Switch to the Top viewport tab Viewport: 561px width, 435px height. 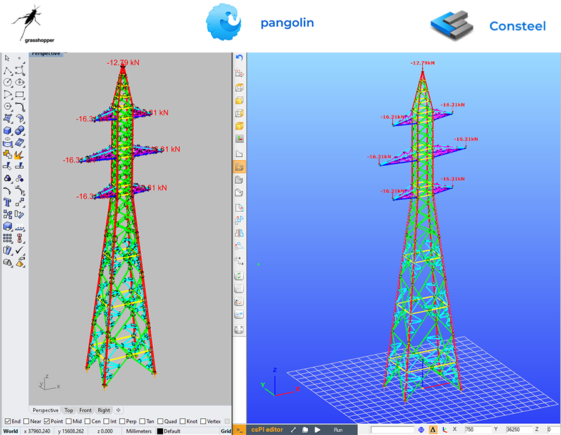click(x=69, y=411)
